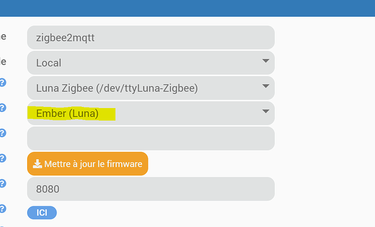Click help icon next to the ICI button
The image size is (375, 227).
tap(2, 209)
